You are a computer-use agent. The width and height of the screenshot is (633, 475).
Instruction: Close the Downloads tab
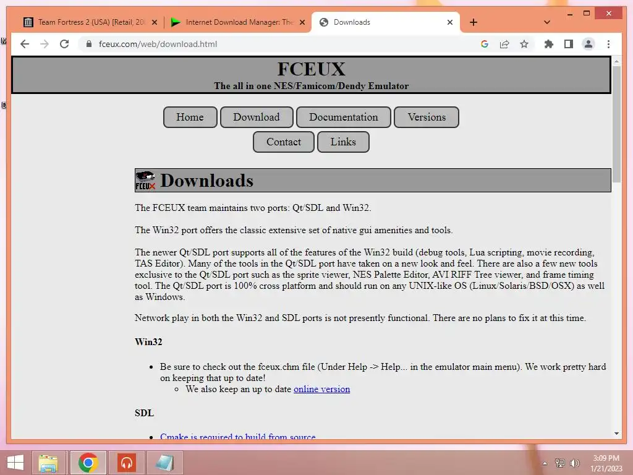[x=450, y=22]
